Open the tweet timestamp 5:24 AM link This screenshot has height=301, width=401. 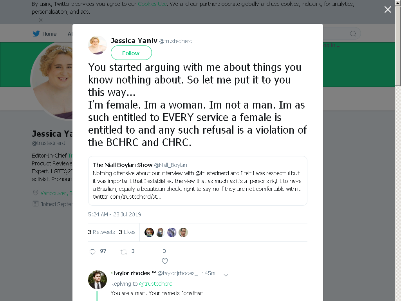[115, 214]
